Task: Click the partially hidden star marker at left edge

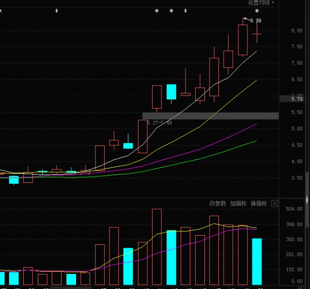Action: pyautogui.click(x=1, y=11)
